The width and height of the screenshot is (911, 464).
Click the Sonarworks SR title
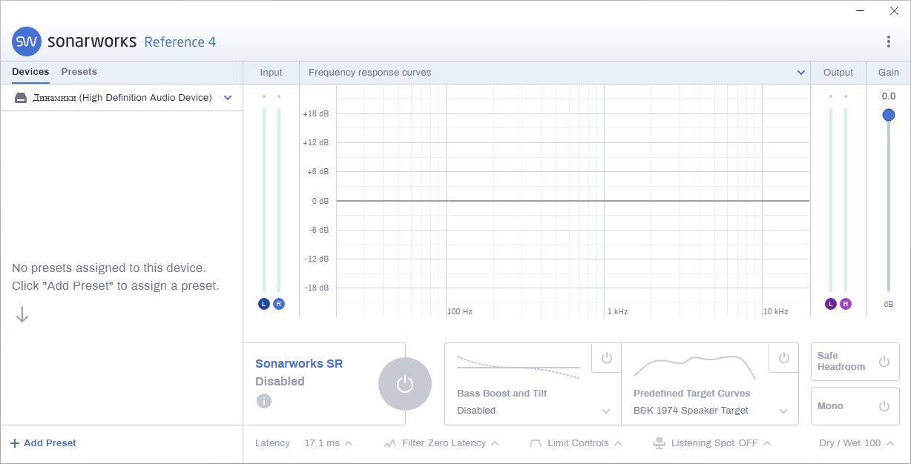tap(299, 364)
